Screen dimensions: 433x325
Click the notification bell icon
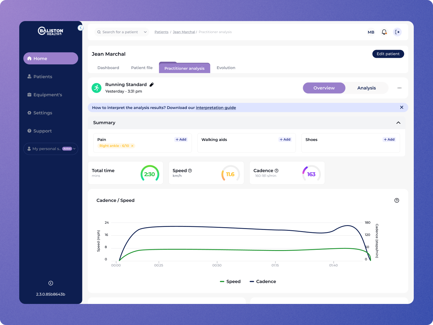coord(384,32)
